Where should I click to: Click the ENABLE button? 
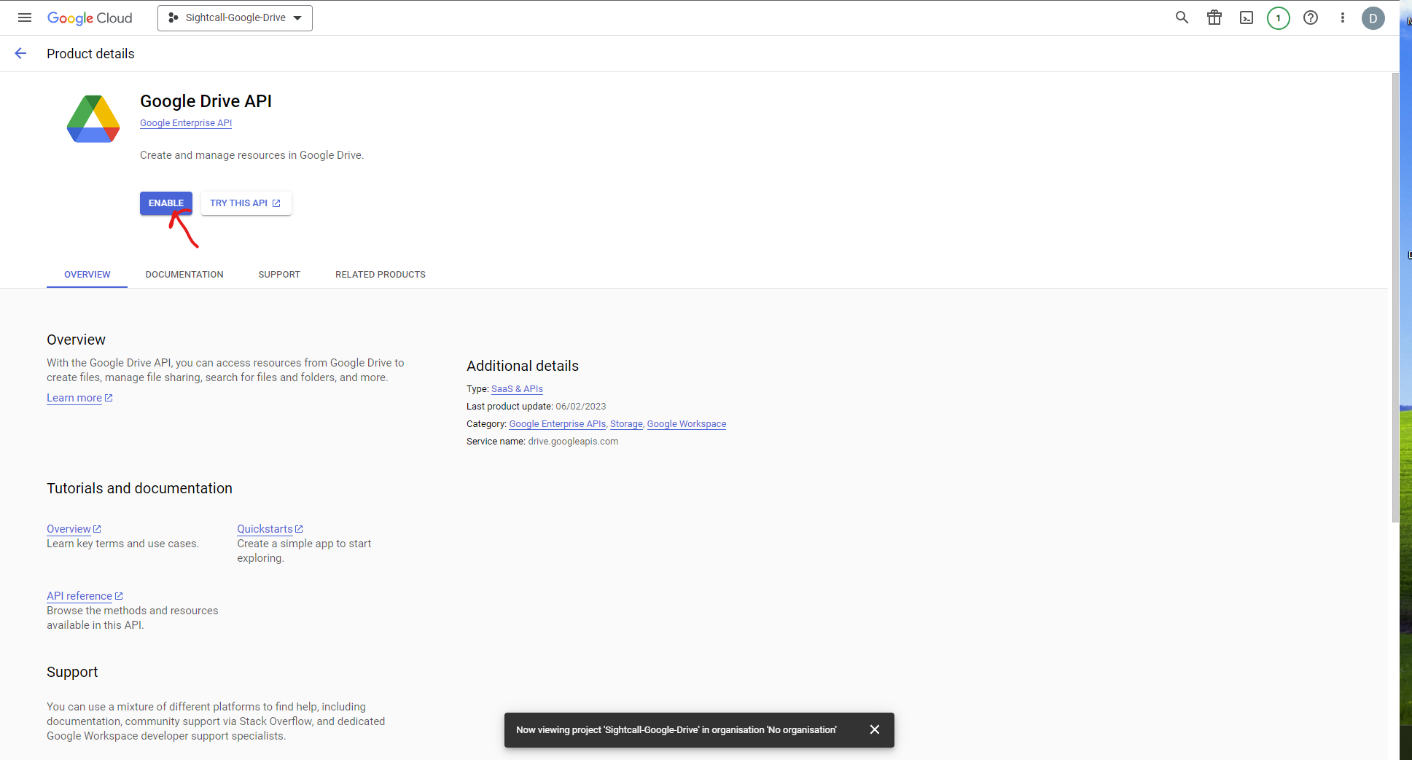[166, 203]
